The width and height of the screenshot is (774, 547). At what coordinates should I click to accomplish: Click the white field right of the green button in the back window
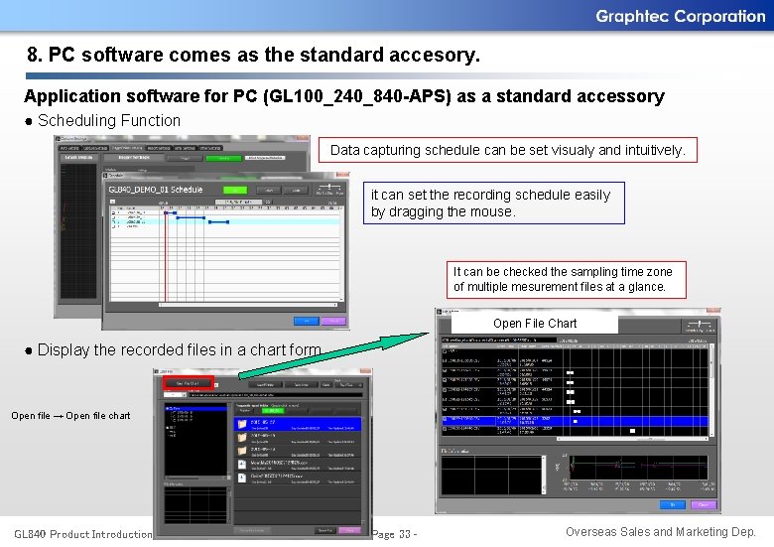pyautogui.click(x=265, y=158)
